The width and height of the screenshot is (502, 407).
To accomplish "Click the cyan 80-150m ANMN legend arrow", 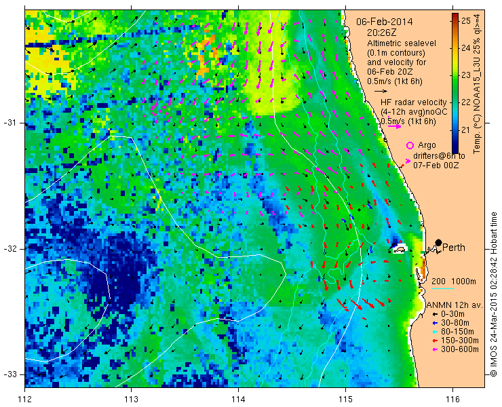I will [435, 332].
